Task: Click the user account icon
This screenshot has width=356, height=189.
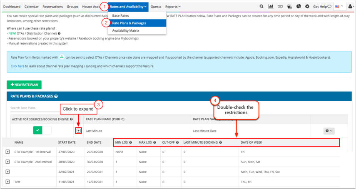Action: [350, 7]
